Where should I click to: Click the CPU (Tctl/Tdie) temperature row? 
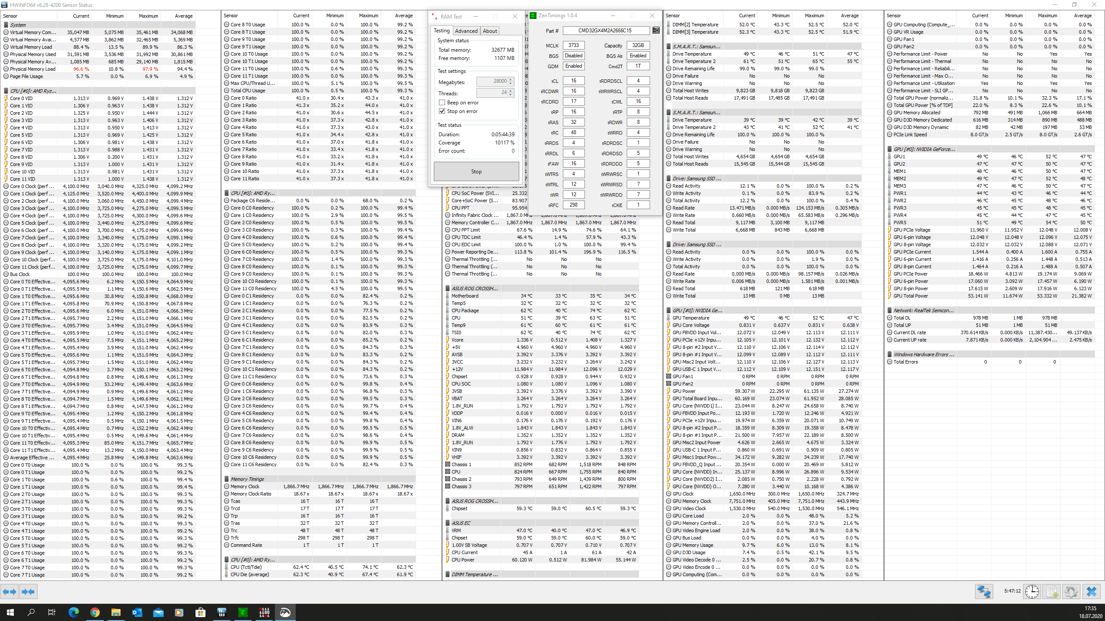[x=320, y=567]
